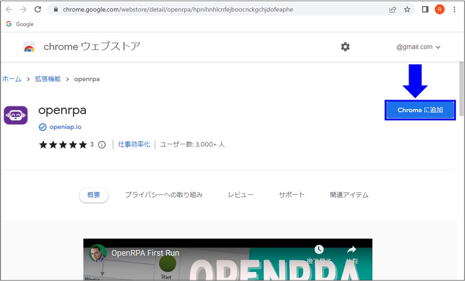Screen dimensions: 465x281
Task: Click the openrpa extension icon
Action: [16, 115]
